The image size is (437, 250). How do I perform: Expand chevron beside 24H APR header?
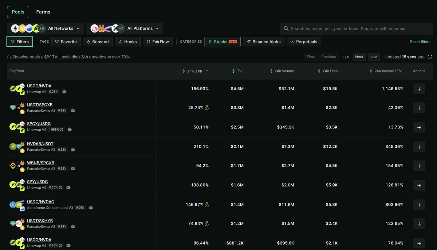(x=207, y=71)
